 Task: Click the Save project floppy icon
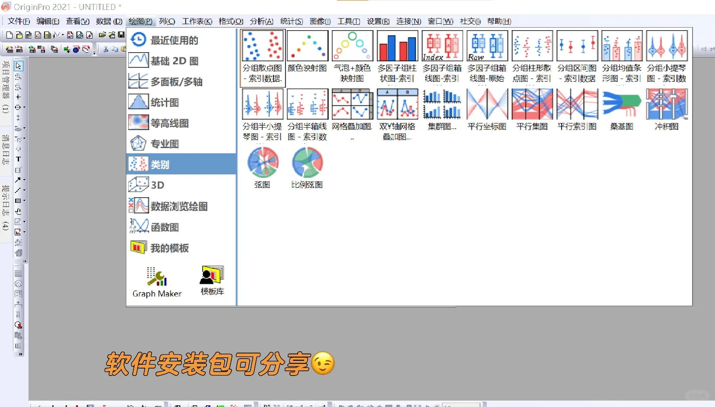point(121,35)
